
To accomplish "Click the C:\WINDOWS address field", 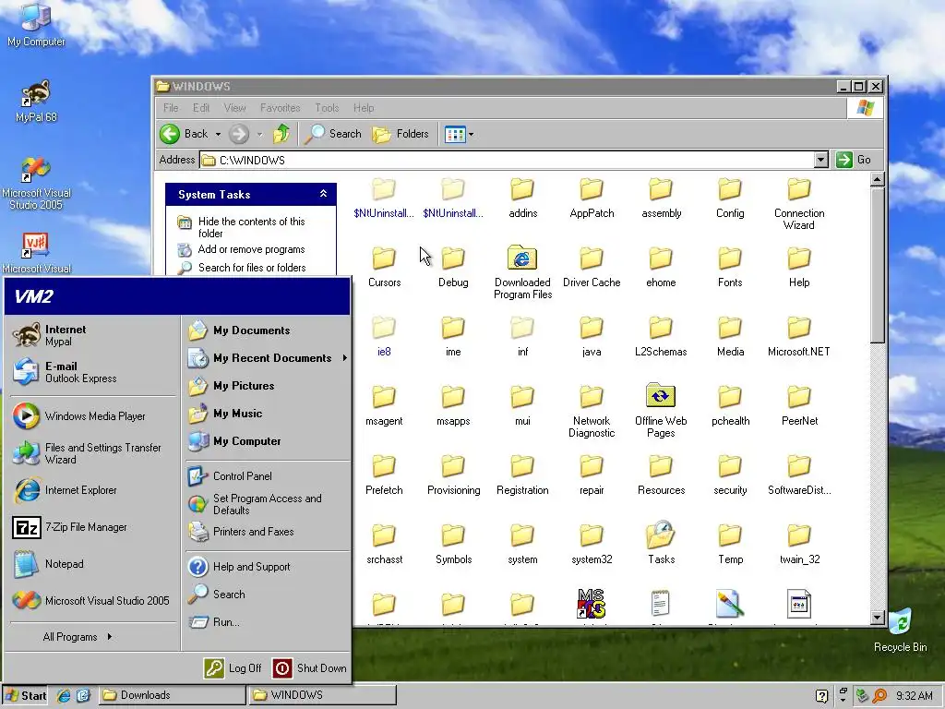I will point(507,160).
